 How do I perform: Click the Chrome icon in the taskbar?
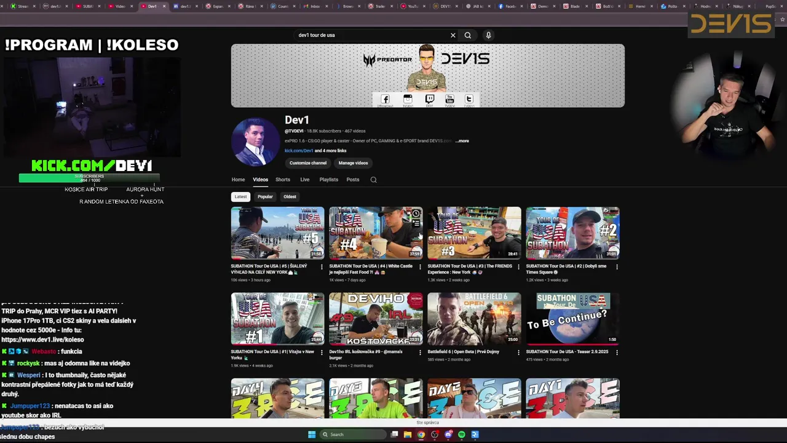[x=421, y=434]
